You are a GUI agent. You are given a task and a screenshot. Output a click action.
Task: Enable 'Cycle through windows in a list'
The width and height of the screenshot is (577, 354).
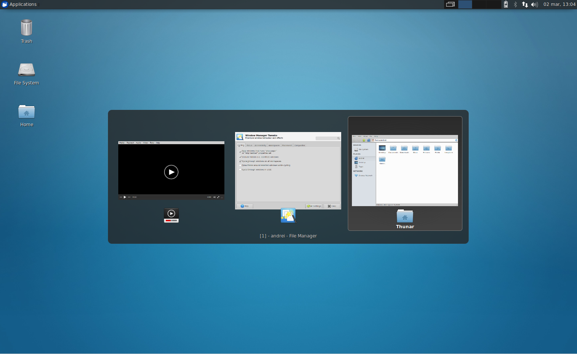click(240, 170)
